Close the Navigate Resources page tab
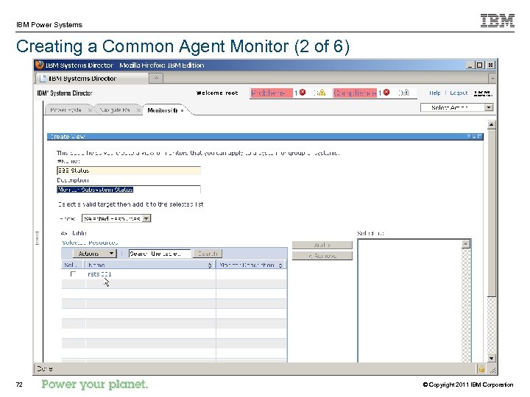Screen dimensions: 530x397 click(x=138, y=110)
